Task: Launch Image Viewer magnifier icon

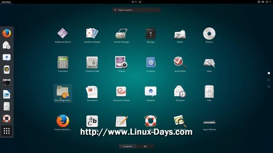Action: pos(180,121)
